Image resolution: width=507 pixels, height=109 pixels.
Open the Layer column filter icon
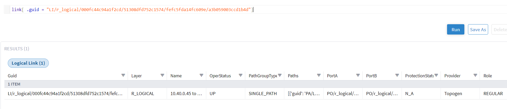[x=162, y=75]
